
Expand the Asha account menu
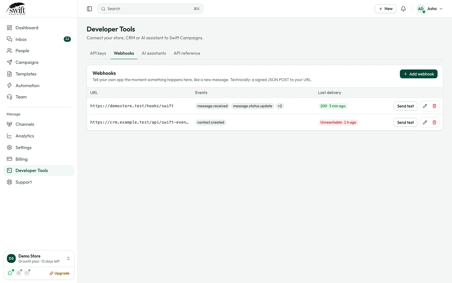430,9
